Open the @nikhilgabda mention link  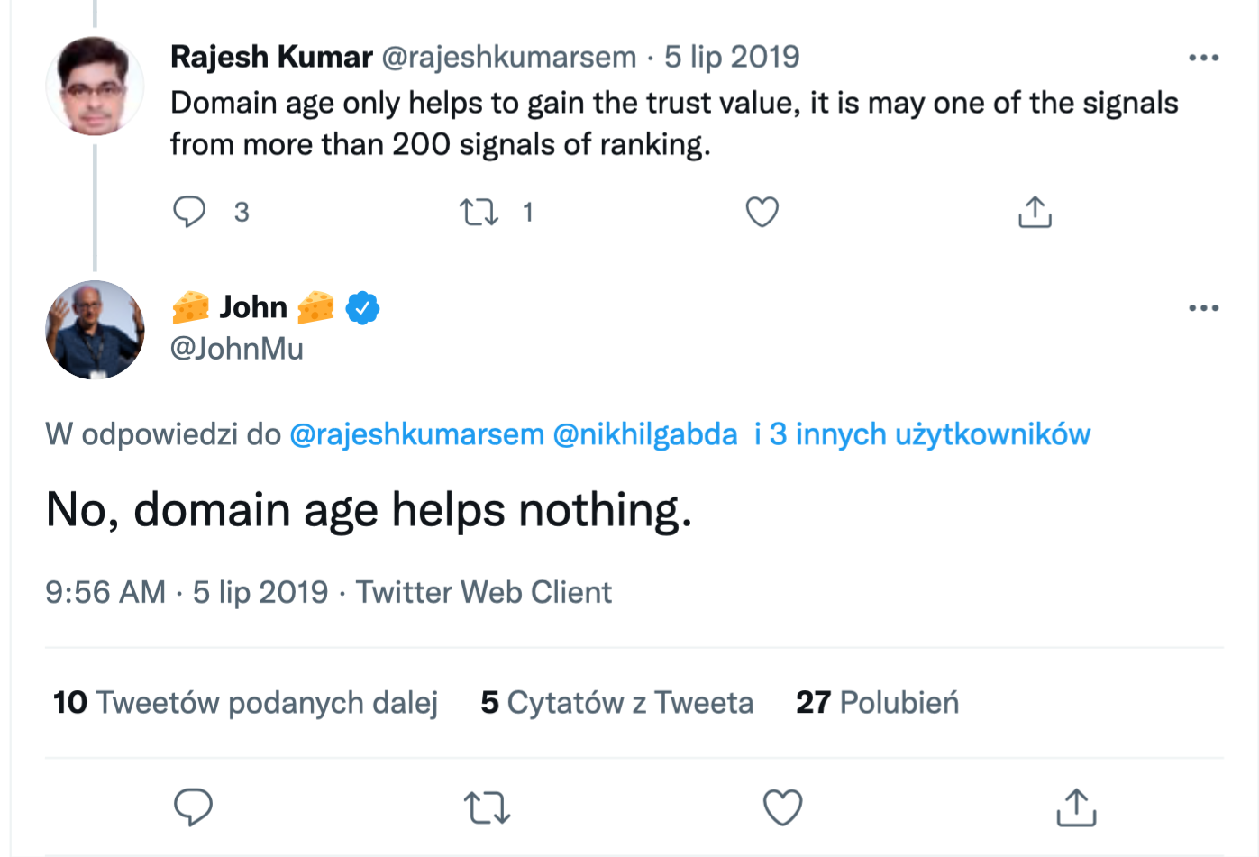[x=645, y=434]
